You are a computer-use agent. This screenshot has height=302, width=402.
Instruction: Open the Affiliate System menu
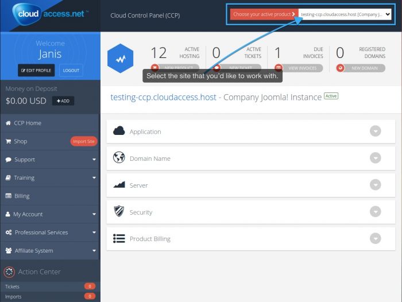tap(50, 250)
